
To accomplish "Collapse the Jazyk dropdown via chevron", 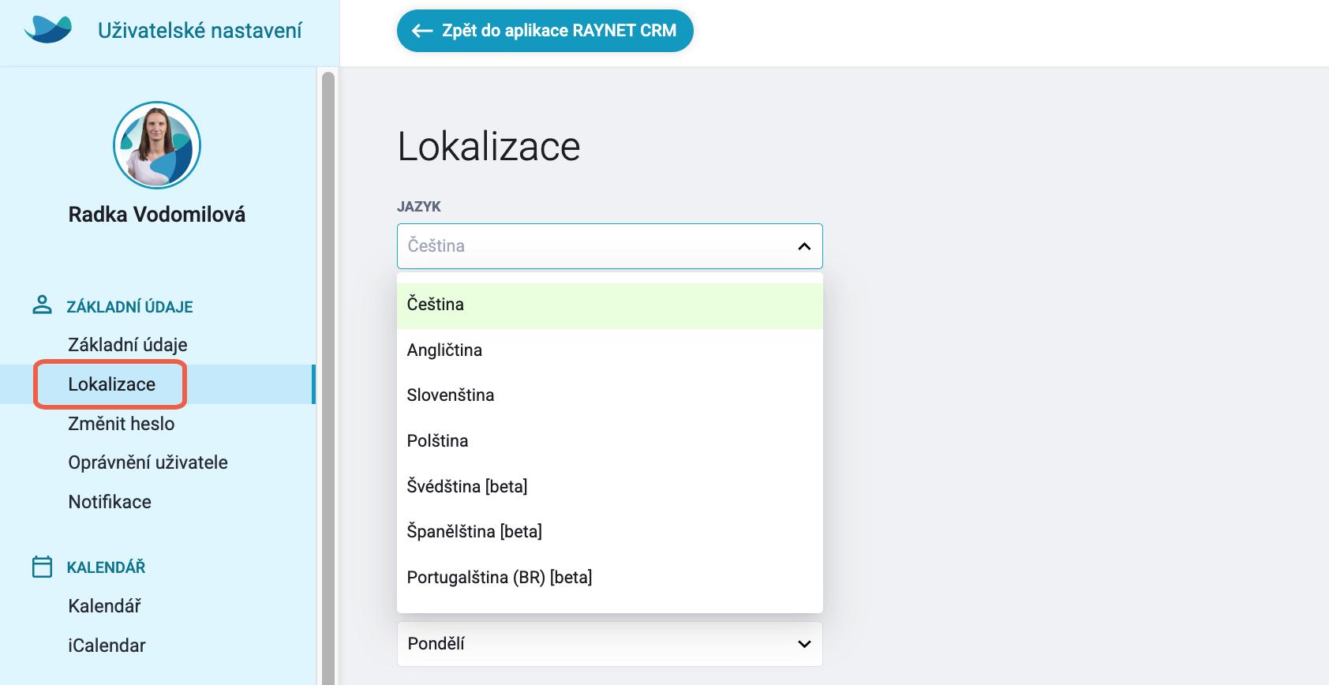I will (x=804, y=246).
